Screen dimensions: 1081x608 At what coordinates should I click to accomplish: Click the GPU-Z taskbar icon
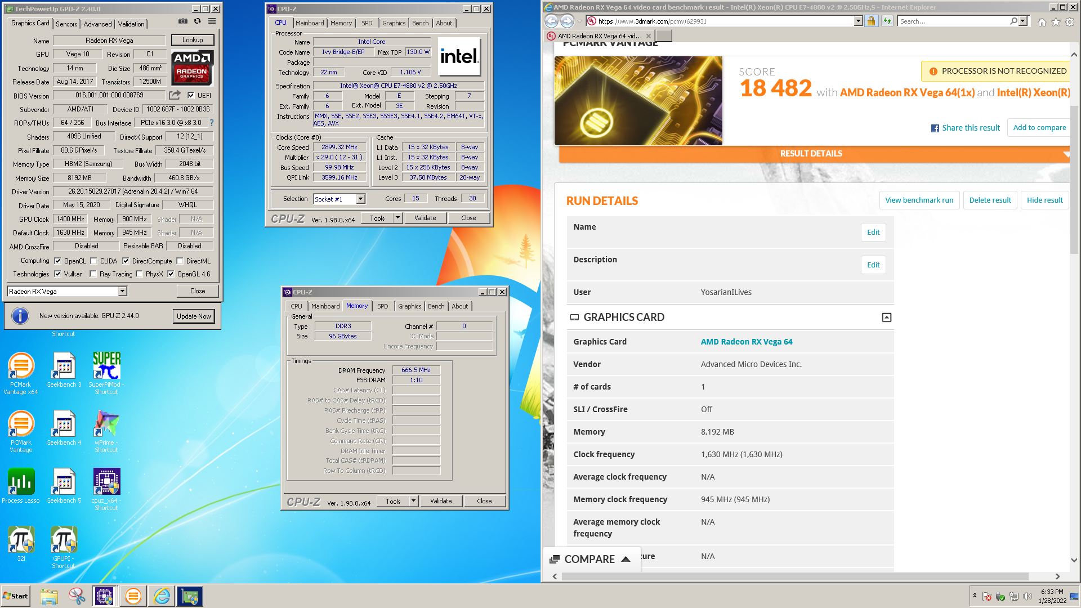click(x=190, y=596)
